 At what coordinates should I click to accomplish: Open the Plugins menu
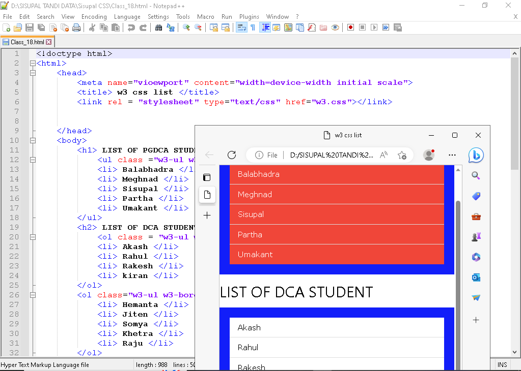[249, 17]
